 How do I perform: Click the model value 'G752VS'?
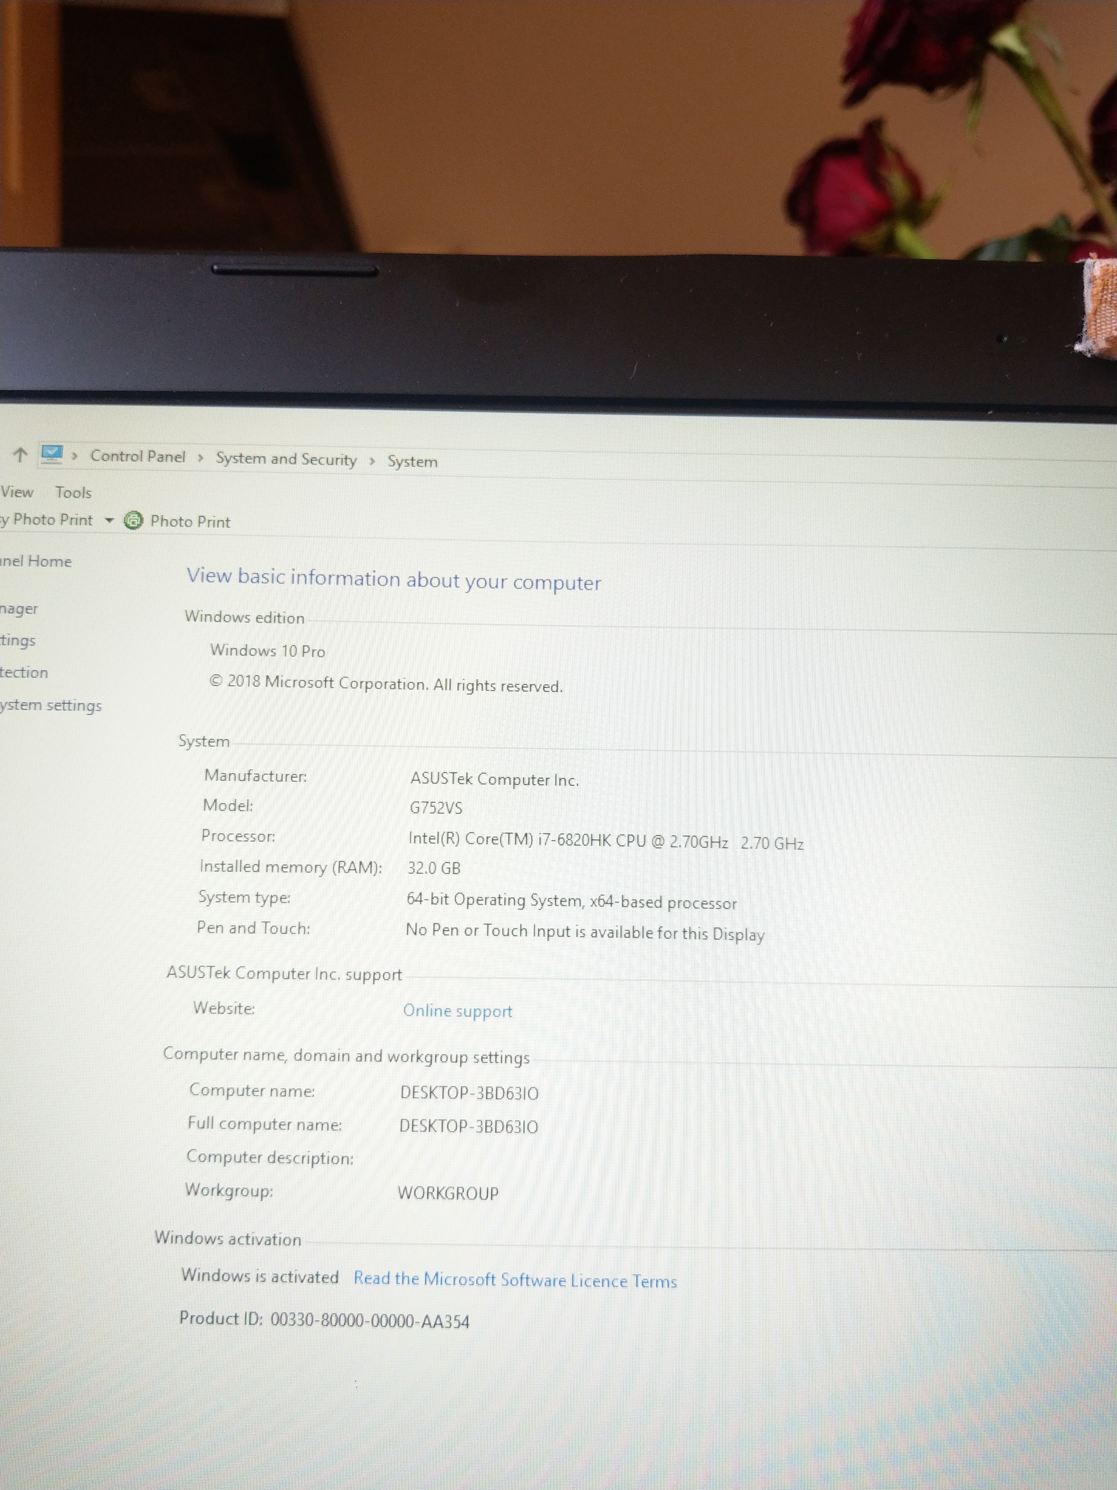436,808
